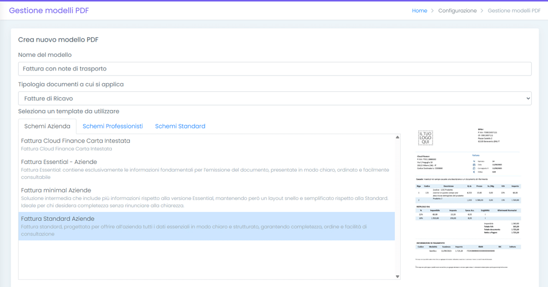Choose the Fattura Essential - Aziende template
Image resolution: width=548 pixels, height=287 pixels.
pyautogui.click(x=59, y=162)
